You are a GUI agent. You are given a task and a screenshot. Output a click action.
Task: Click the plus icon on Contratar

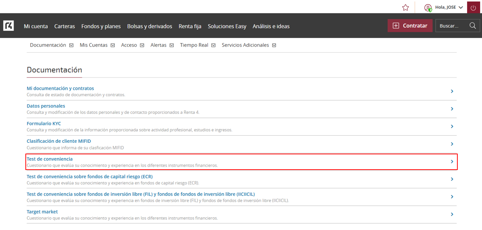pos(396,26)
